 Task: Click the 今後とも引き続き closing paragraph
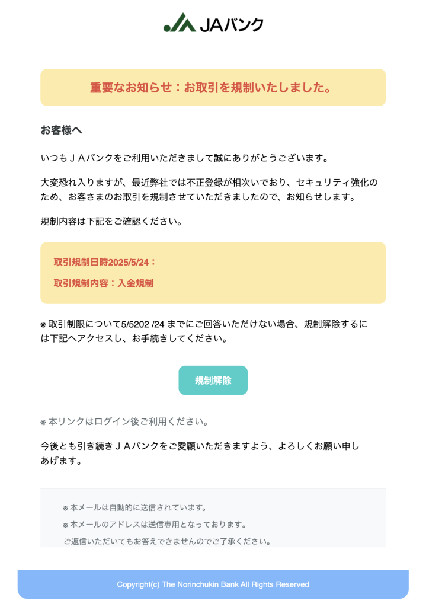tap(200, 453)
